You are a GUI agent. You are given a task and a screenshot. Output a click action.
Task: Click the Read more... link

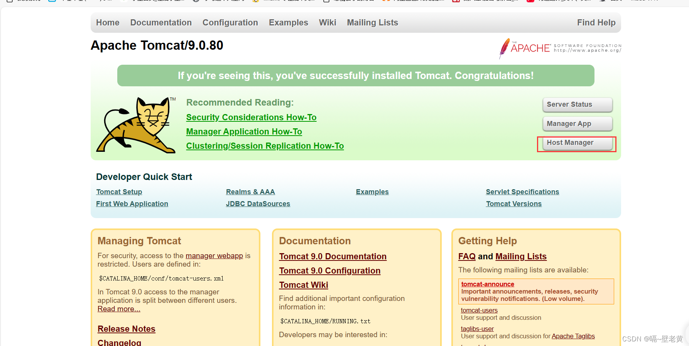(119, 309)
